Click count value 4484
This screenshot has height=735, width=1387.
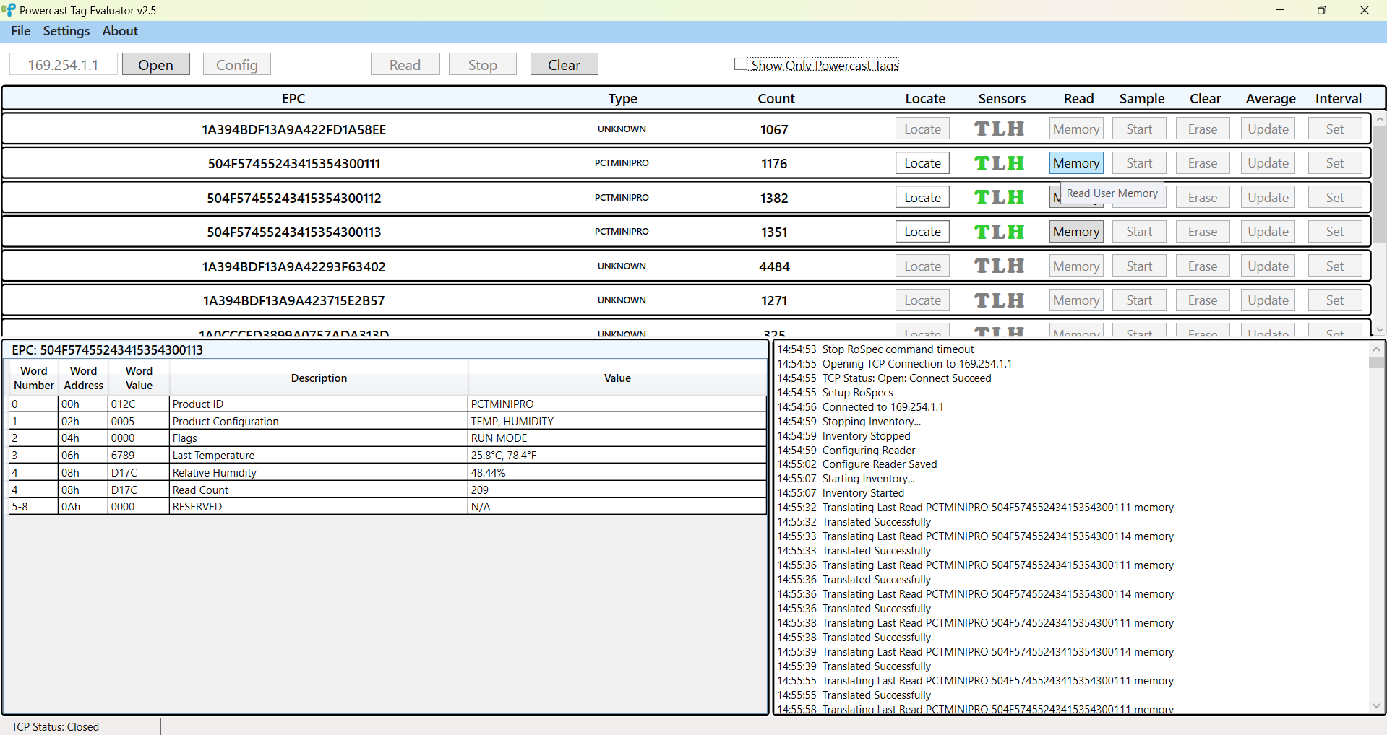point(774,266)
